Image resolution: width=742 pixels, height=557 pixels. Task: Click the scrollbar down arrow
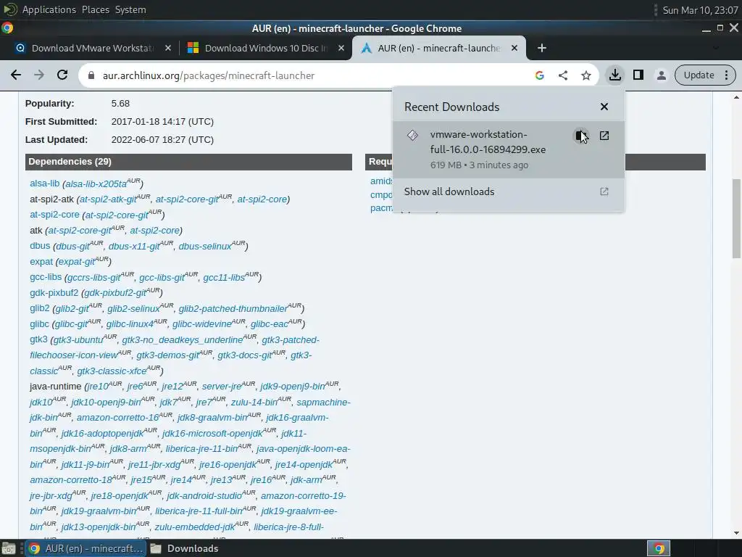coord(736,532)
